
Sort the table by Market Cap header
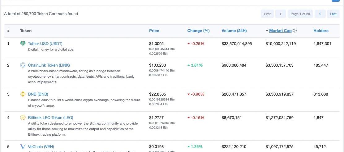tap(280, 31)
